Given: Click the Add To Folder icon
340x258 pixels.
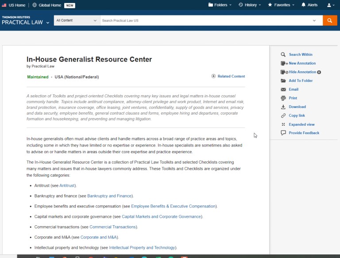Looking at the screenshot, I should pyautogui.click(x=283, y=81).
